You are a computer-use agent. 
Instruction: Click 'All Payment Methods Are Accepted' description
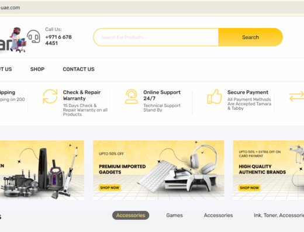point(249,104)
